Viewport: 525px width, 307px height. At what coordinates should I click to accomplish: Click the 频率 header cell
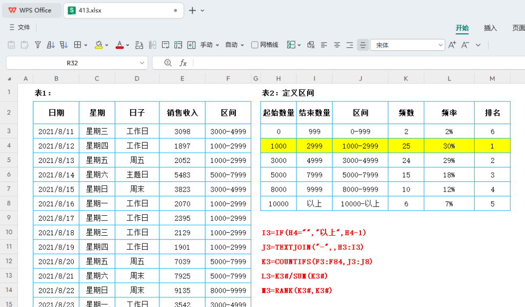449,113
